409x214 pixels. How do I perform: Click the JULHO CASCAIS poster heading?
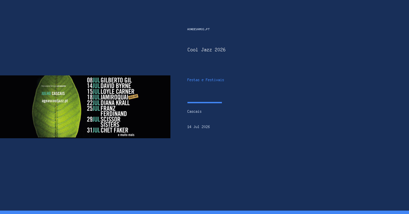pyautogui.click(x=53, y=93)
